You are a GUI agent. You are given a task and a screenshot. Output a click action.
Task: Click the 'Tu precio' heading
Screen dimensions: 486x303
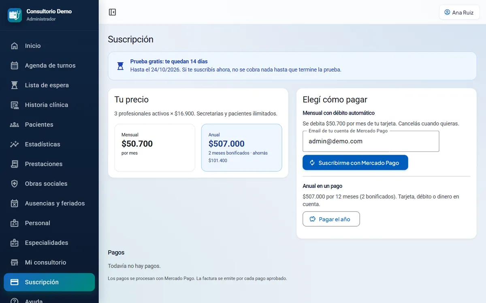(132, 99)
